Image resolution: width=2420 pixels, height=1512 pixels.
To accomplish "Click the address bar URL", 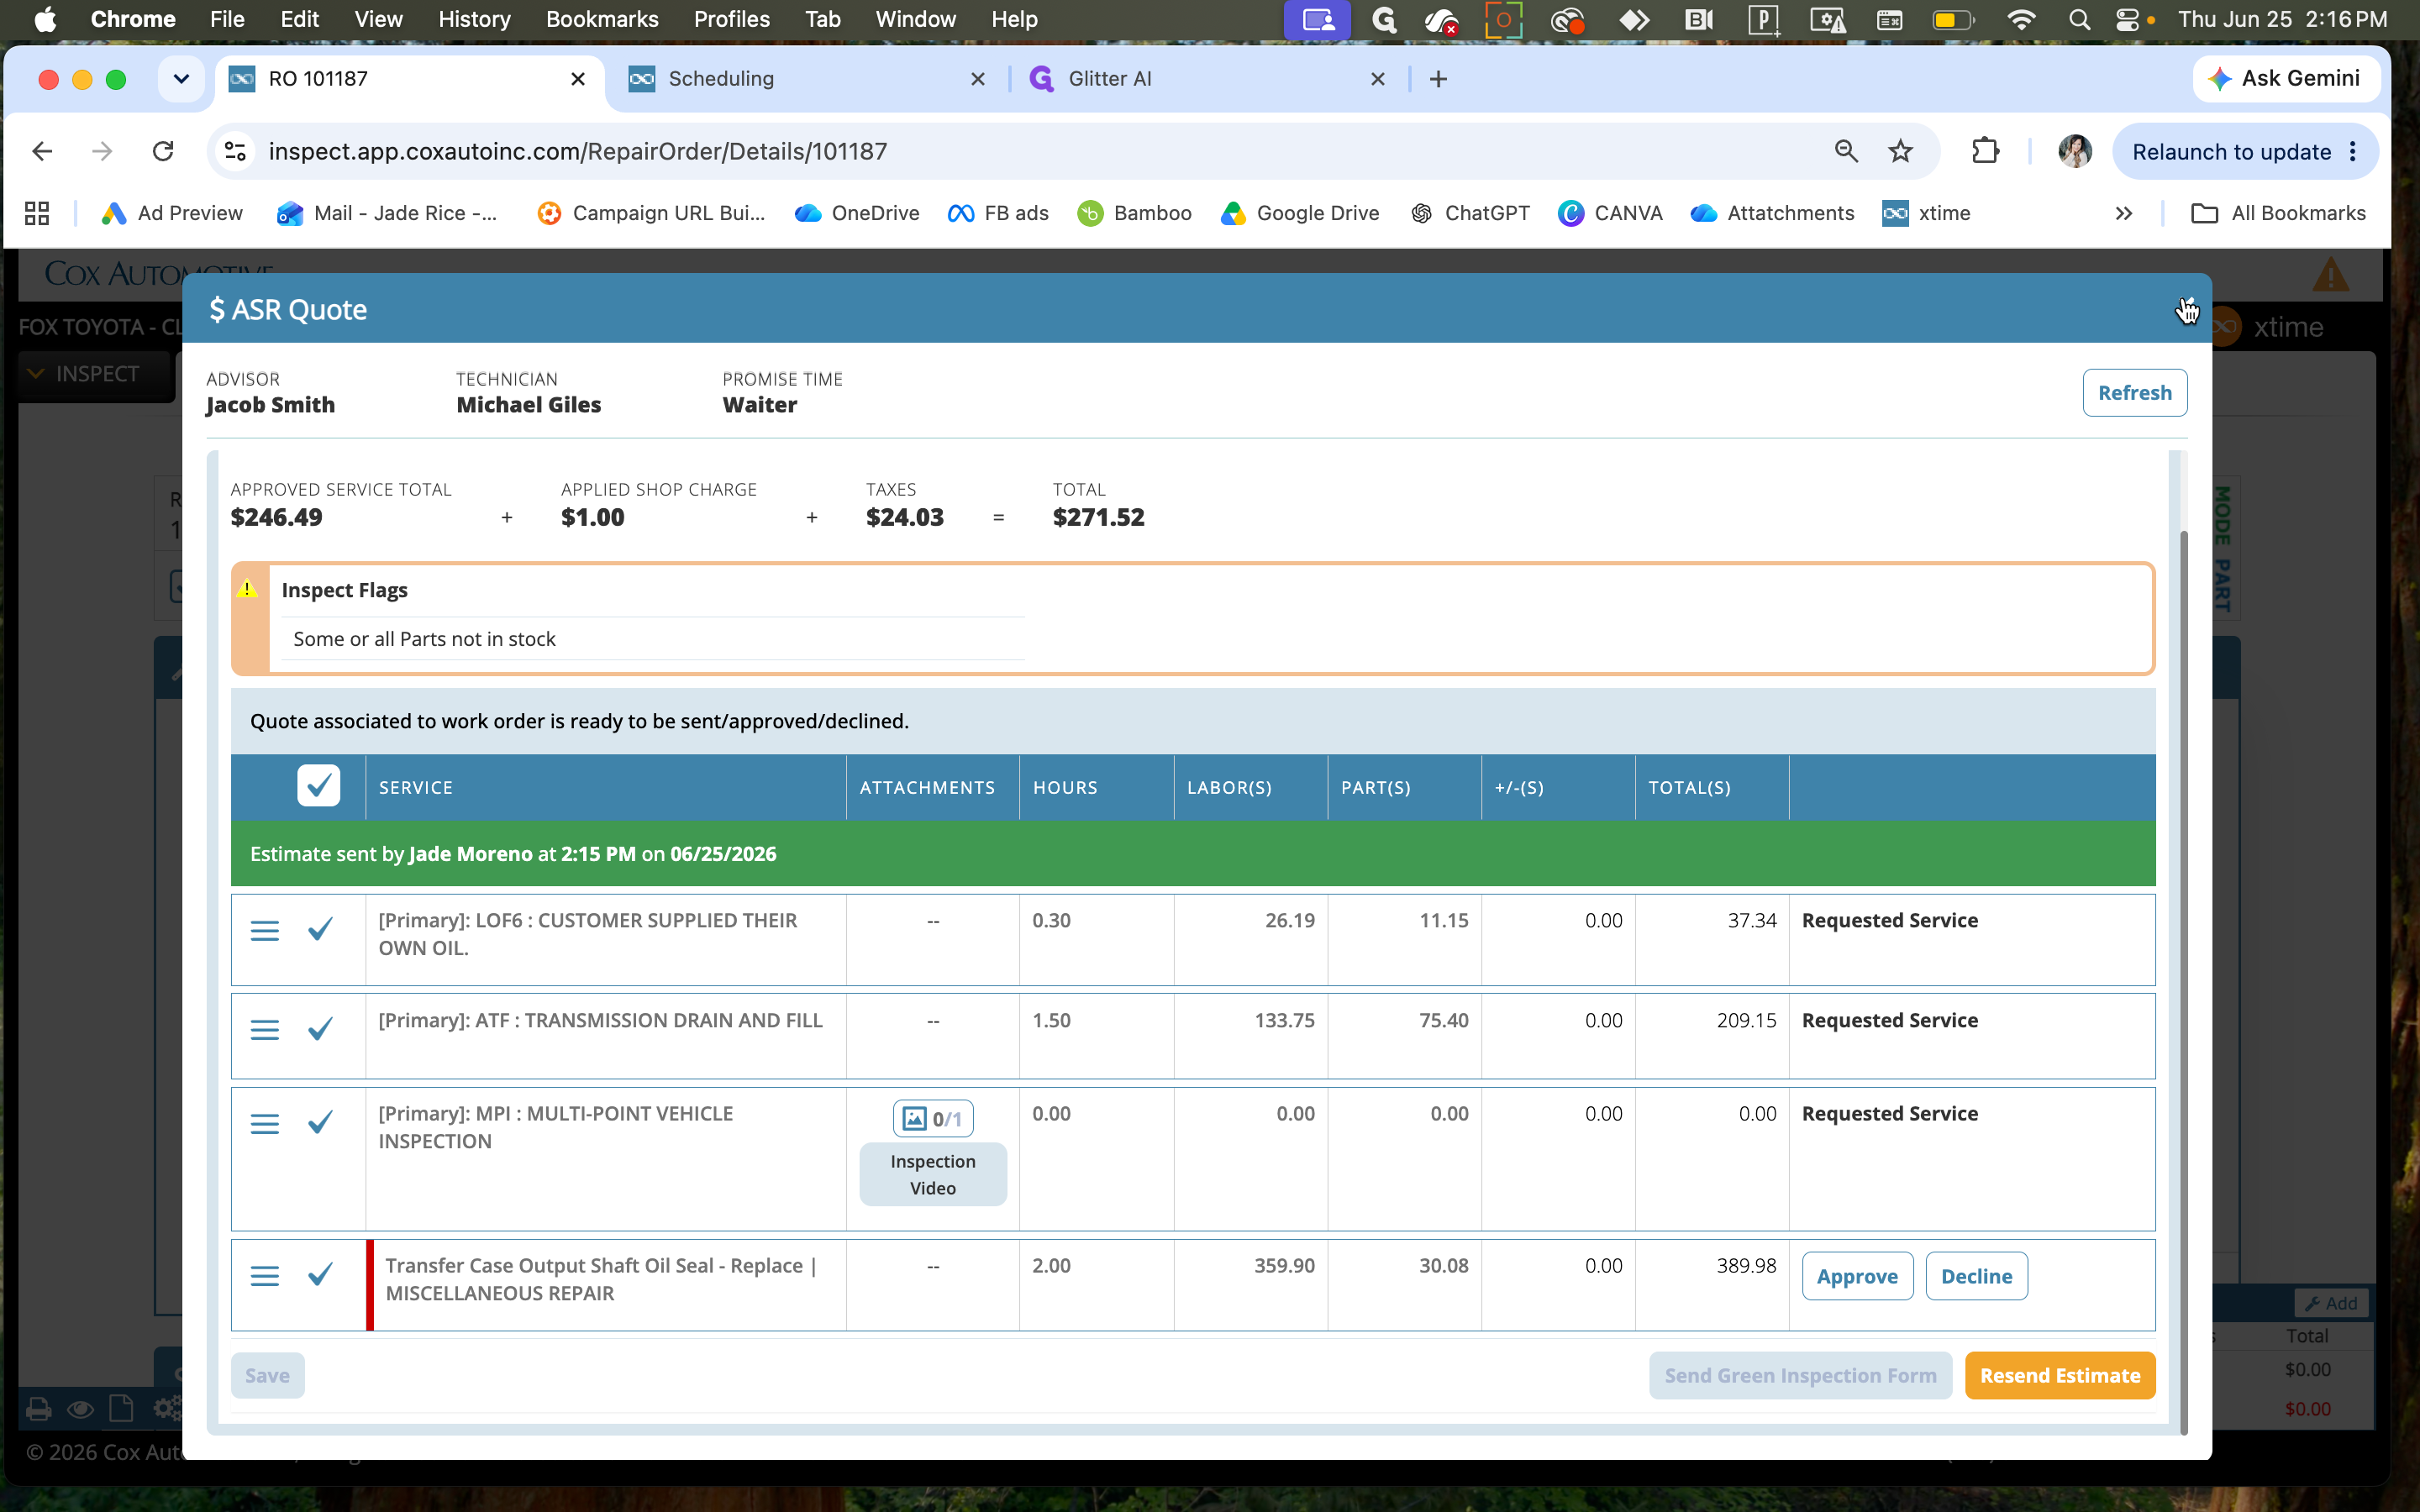I will [x=577, y=151].
